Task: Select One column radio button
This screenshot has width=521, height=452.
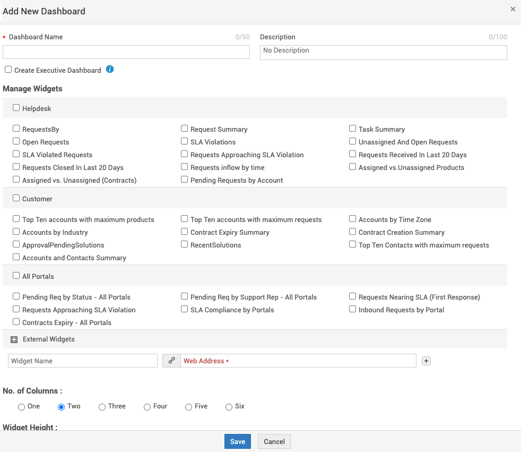Action: [21, 407]
